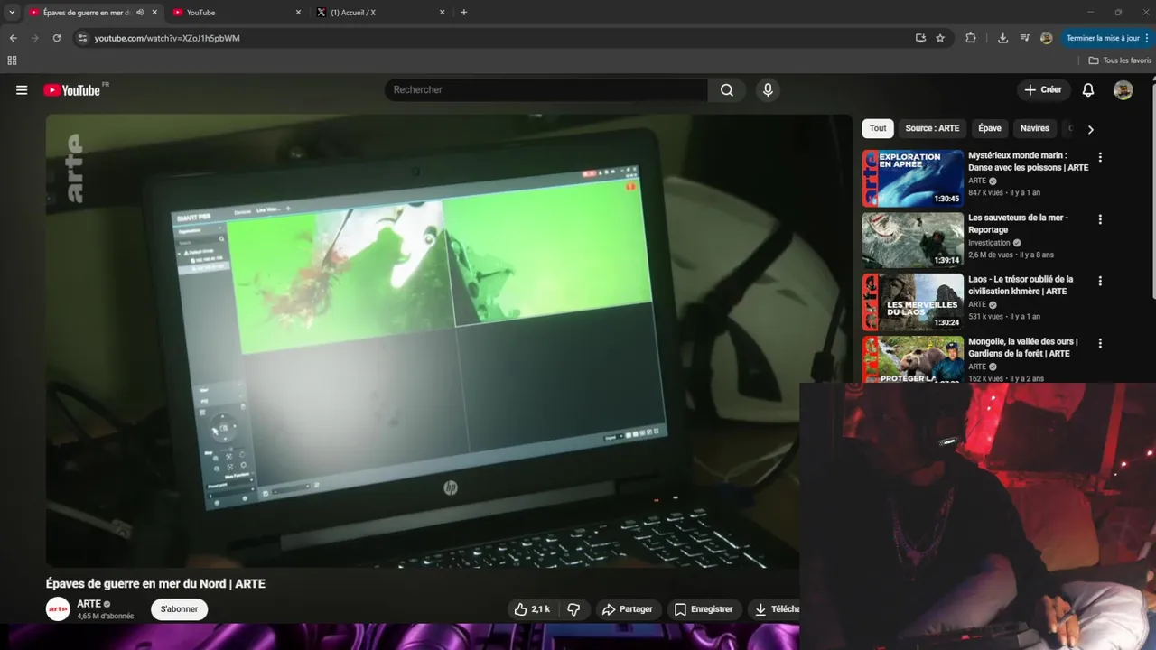Switch to the second YouTube tab
This screenshot has height=650, width=1156.
click(237, 13)
